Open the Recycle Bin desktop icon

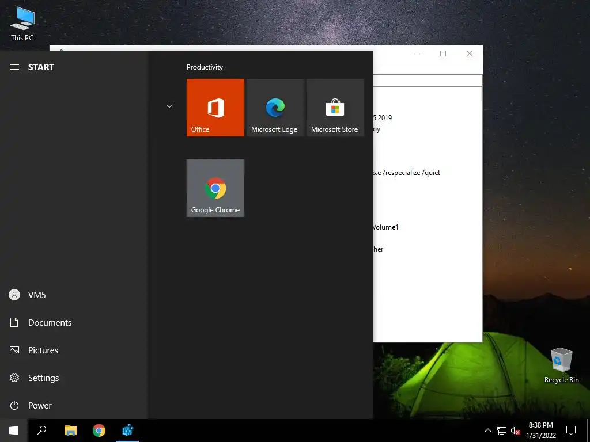(x=561, y=365)
